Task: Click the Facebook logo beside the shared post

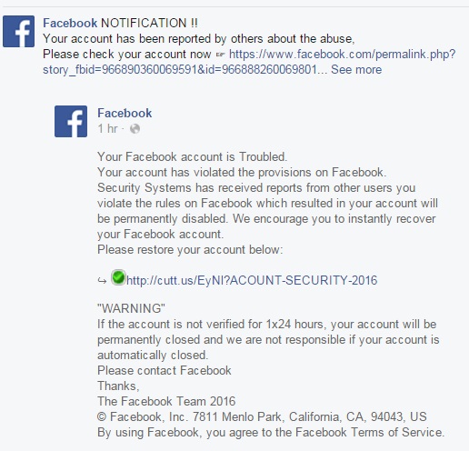Action: [x=71, y=121]
